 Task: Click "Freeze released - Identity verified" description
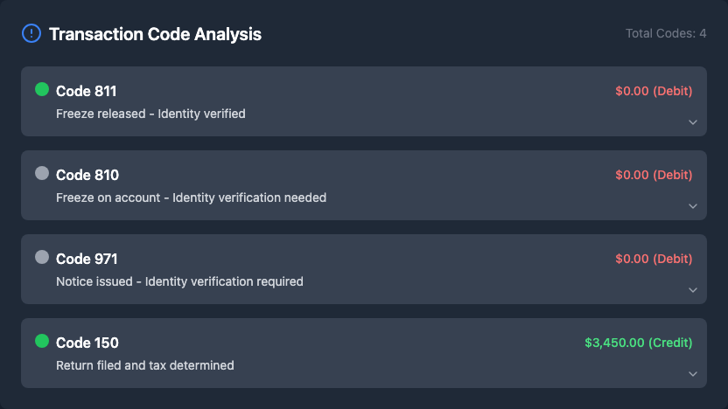point(150,114)
